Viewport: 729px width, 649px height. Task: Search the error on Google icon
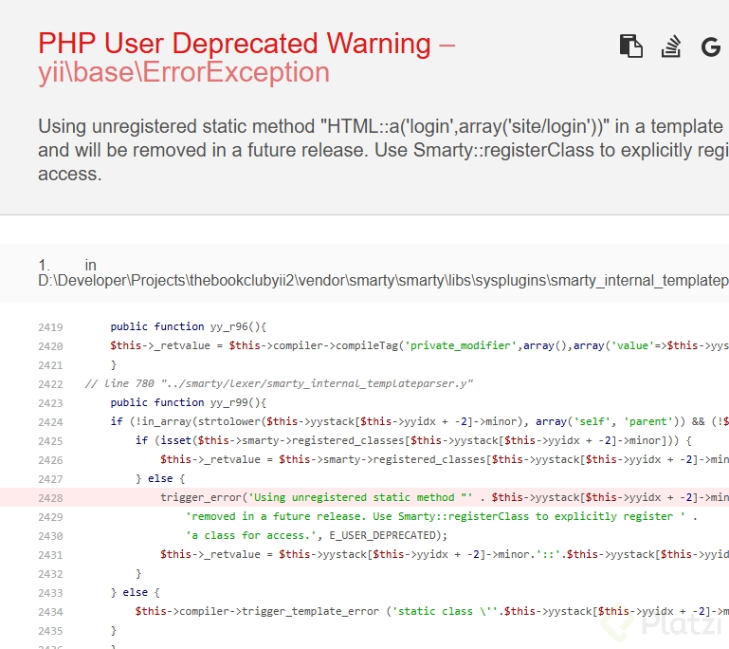tap(710, 47)
